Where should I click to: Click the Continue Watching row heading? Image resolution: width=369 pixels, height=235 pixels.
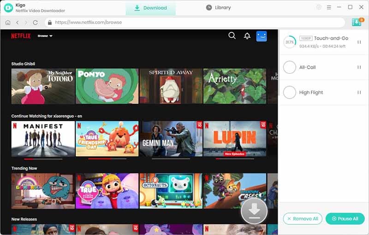47,116
